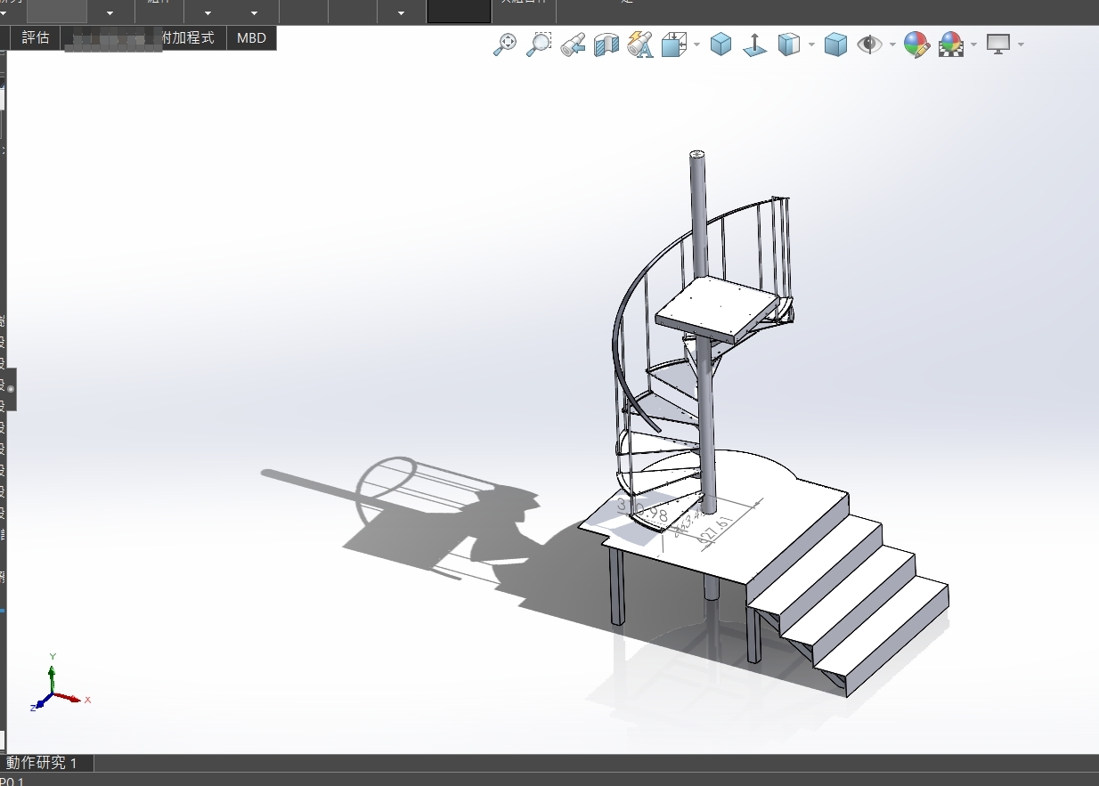The height and width of the screenshot is (786, 1099).
Task: Click the Previous View icon
Action: (x=573, y=44)
